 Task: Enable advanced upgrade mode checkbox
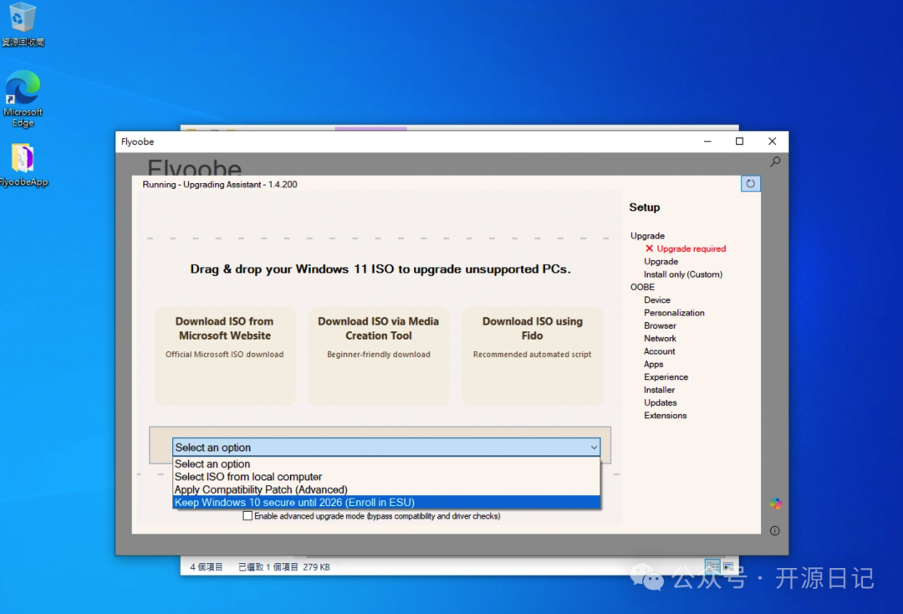(247, 516)
